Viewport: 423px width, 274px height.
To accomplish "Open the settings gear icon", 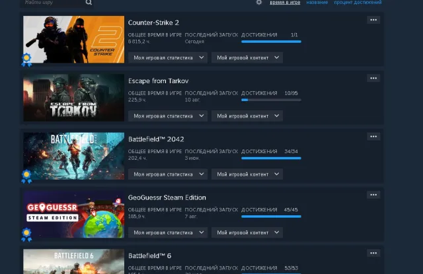I will click(x=259, y=3).
